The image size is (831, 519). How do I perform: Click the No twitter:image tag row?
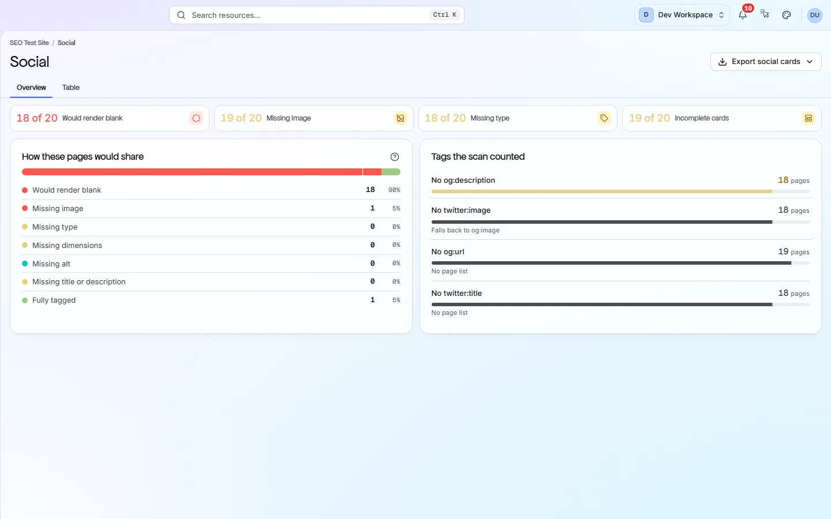[620, 219]
